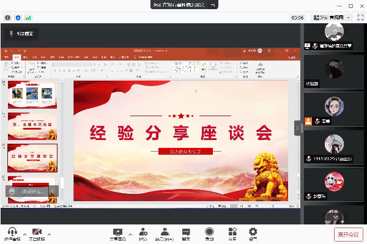Check the green network signal icon
Viewport: 367px width, 244px height.
[28, 18]
